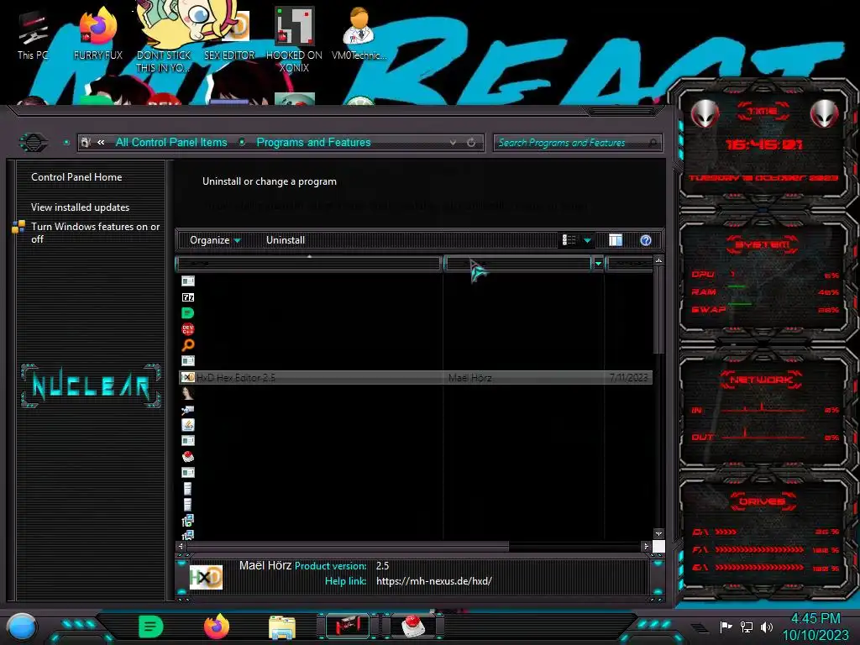Open SEX EDITOR desktop shortcut
The width and height of the screenshot is (860, 645).
[229, 35]
